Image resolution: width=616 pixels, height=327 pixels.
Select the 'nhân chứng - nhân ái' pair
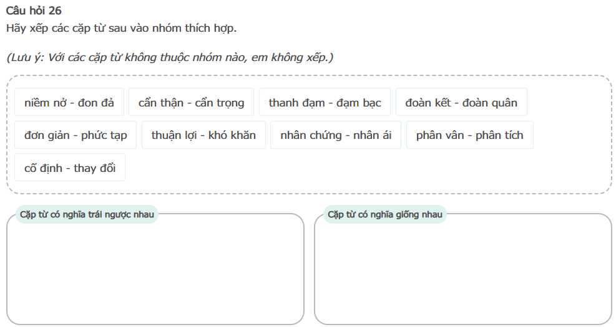coord(336,135)
